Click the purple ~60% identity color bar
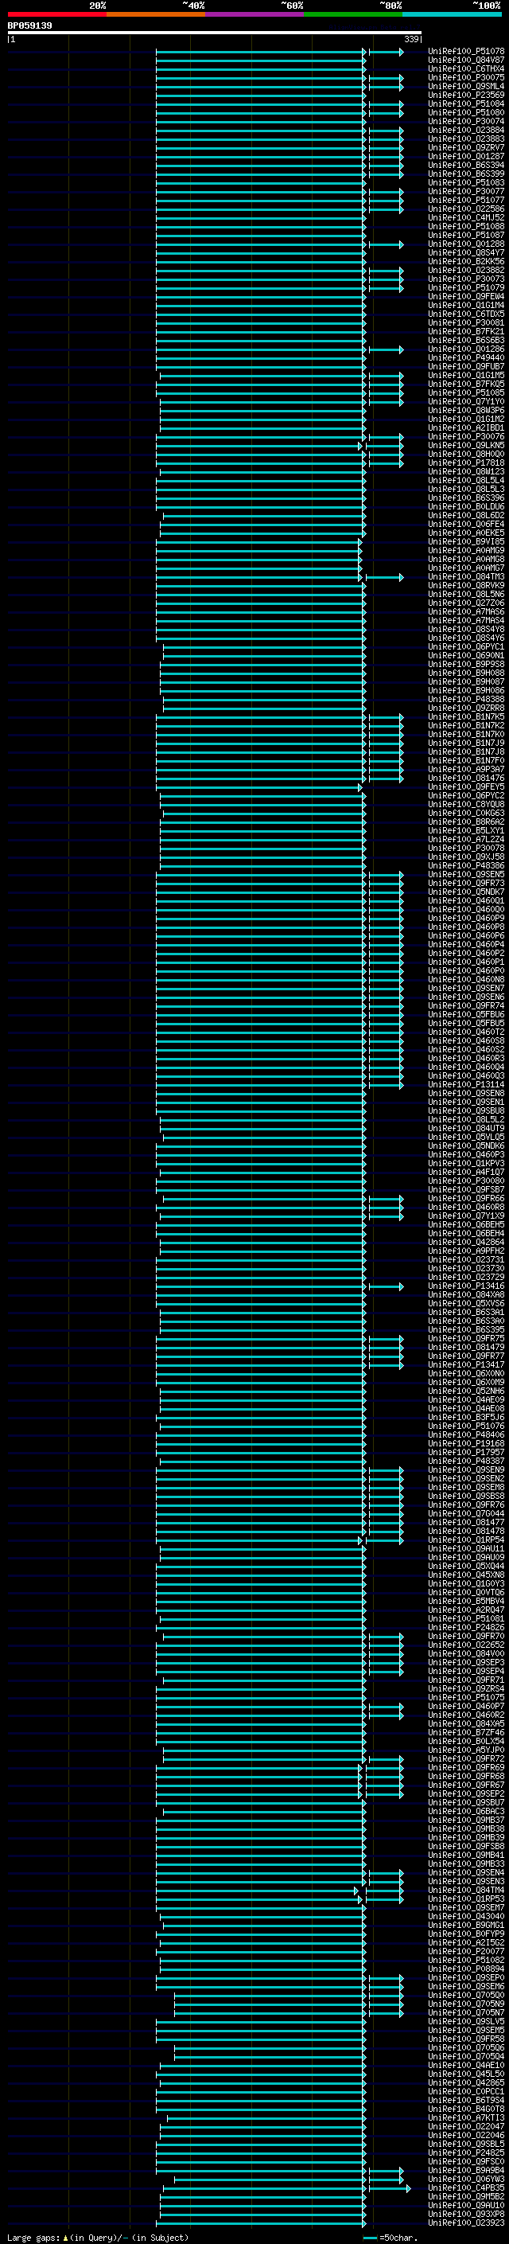Image resolution: width=509 pixels, height=2244 pixels. coord(255,14)
